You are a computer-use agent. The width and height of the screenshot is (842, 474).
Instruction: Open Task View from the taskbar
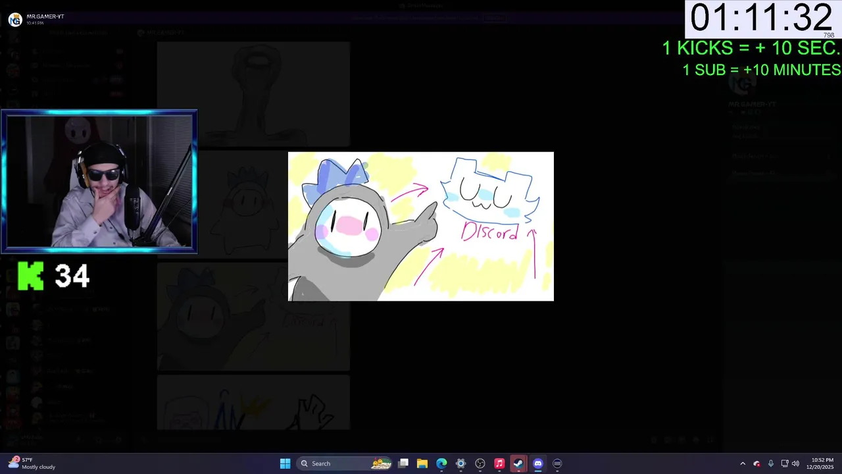pos(403,463)
